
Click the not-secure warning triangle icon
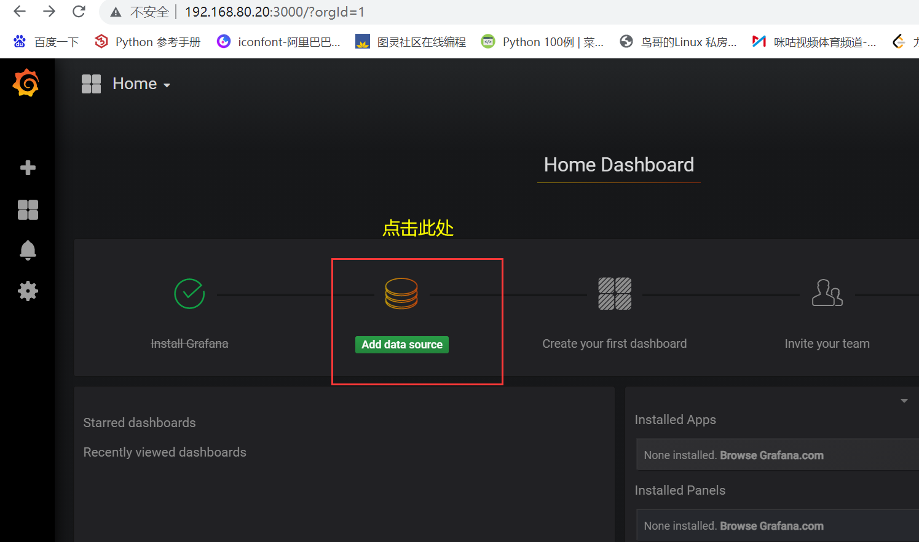point(116,12)
